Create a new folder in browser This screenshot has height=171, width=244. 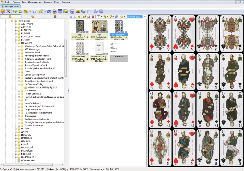coord(85,17)
